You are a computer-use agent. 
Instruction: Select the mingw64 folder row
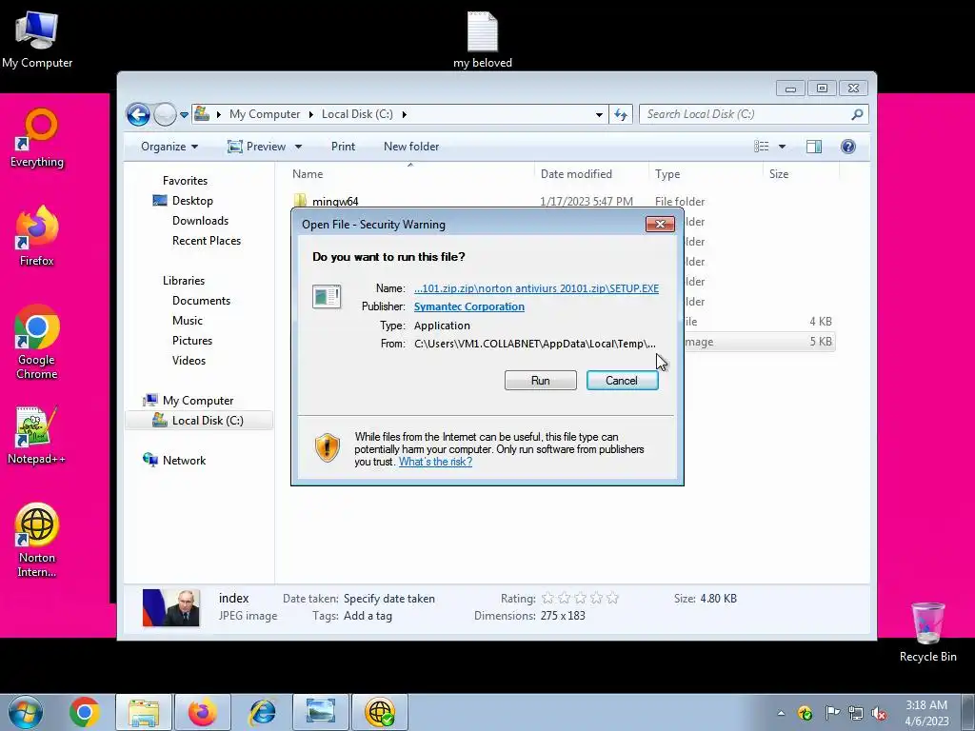[563, 202]
